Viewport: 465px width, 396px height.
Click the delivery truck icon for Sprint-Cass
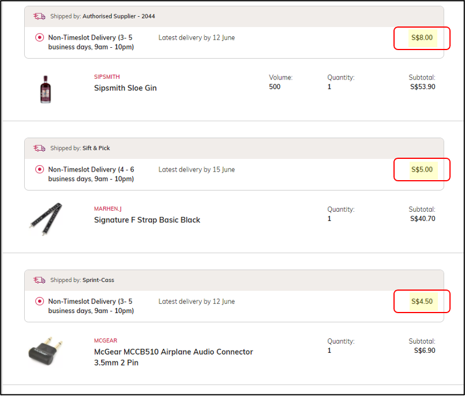pyautogui.click(x=39, y=280)
